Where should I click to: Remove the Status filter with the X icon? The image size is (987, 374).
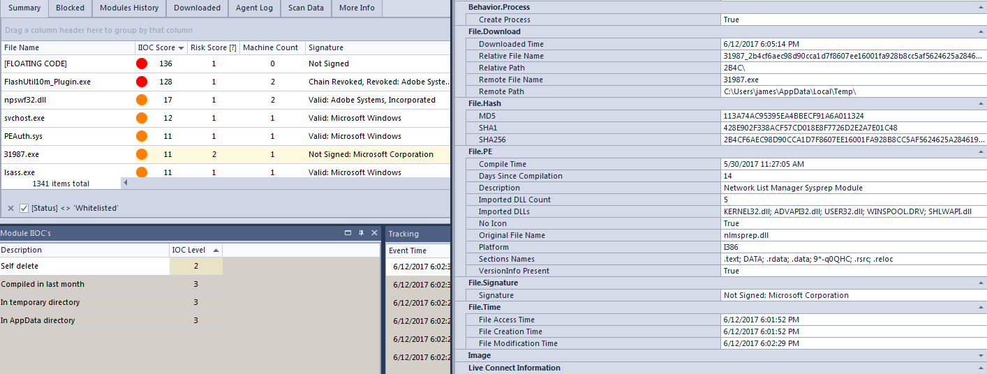tap(10, 208)
